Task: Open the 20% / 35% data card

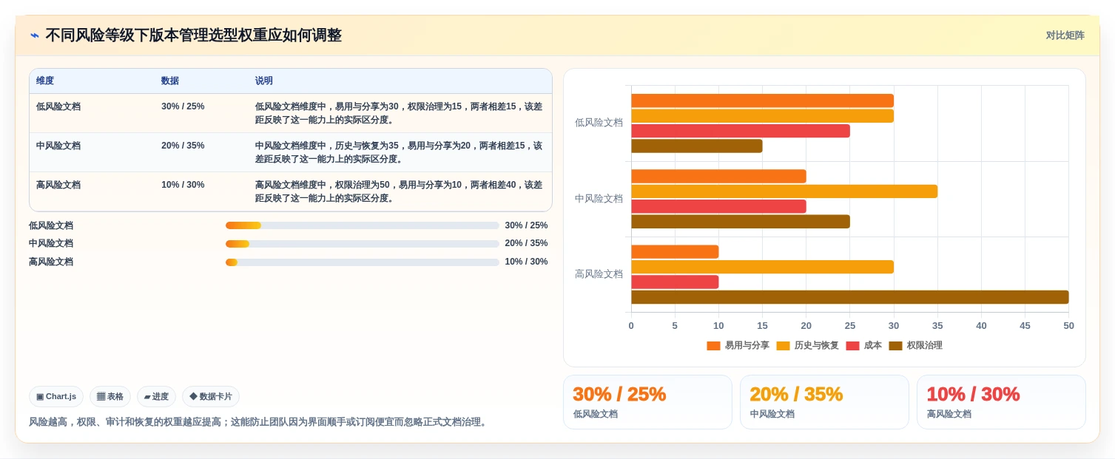Action: point(824,402)
